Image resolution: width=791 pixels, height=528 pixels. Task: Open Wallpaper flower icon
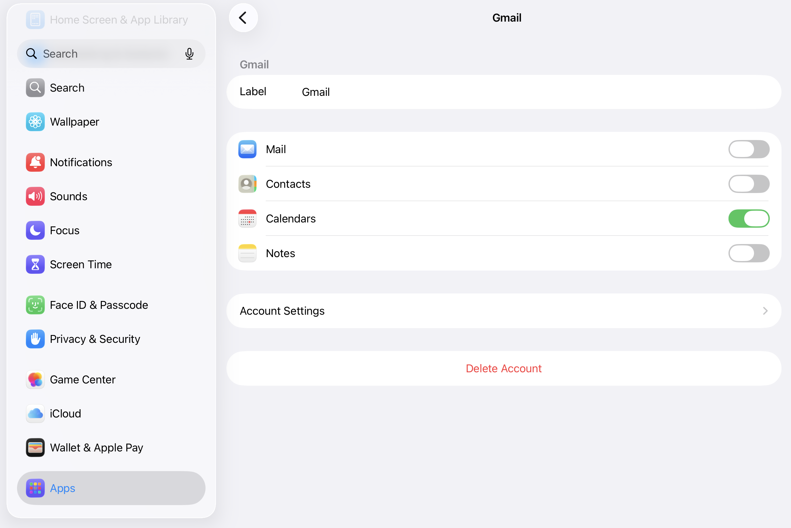[x=35, y=122]
